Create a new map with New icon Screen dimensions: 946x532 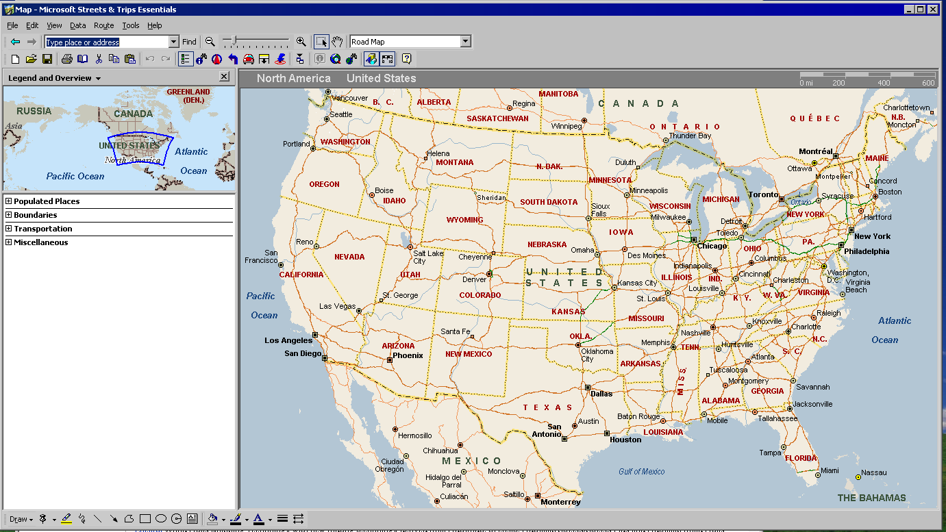(x=14, y=60)
